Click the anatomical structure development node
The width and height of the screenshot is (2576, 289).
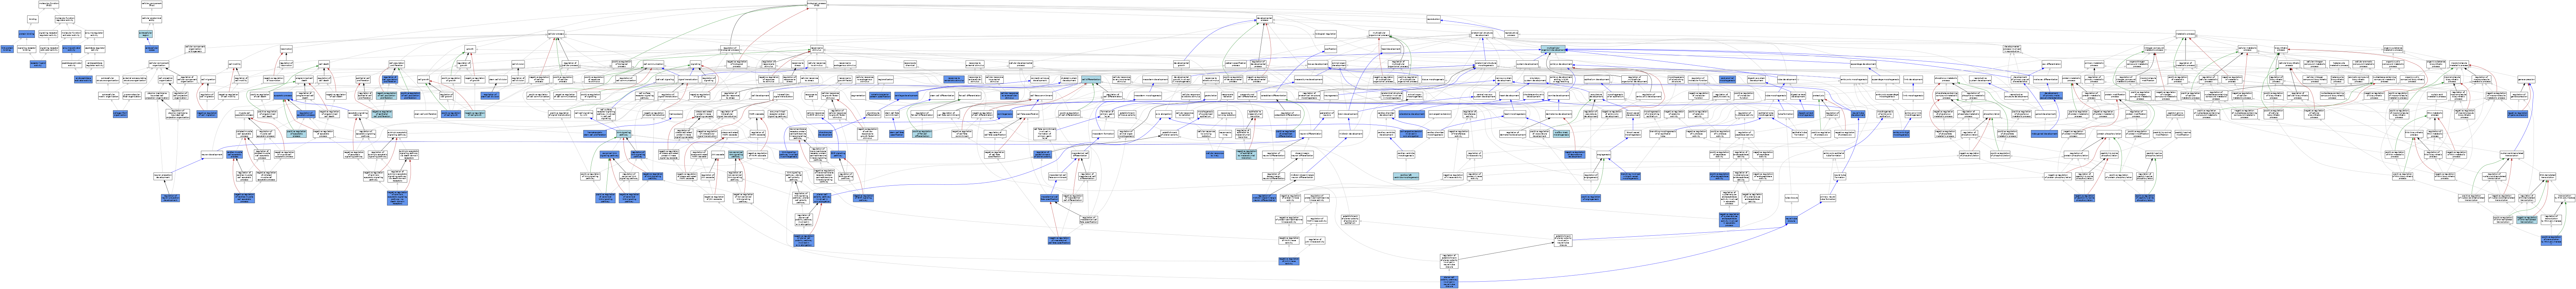[1482, 34]
